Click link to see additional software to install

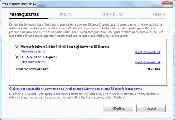75,89
